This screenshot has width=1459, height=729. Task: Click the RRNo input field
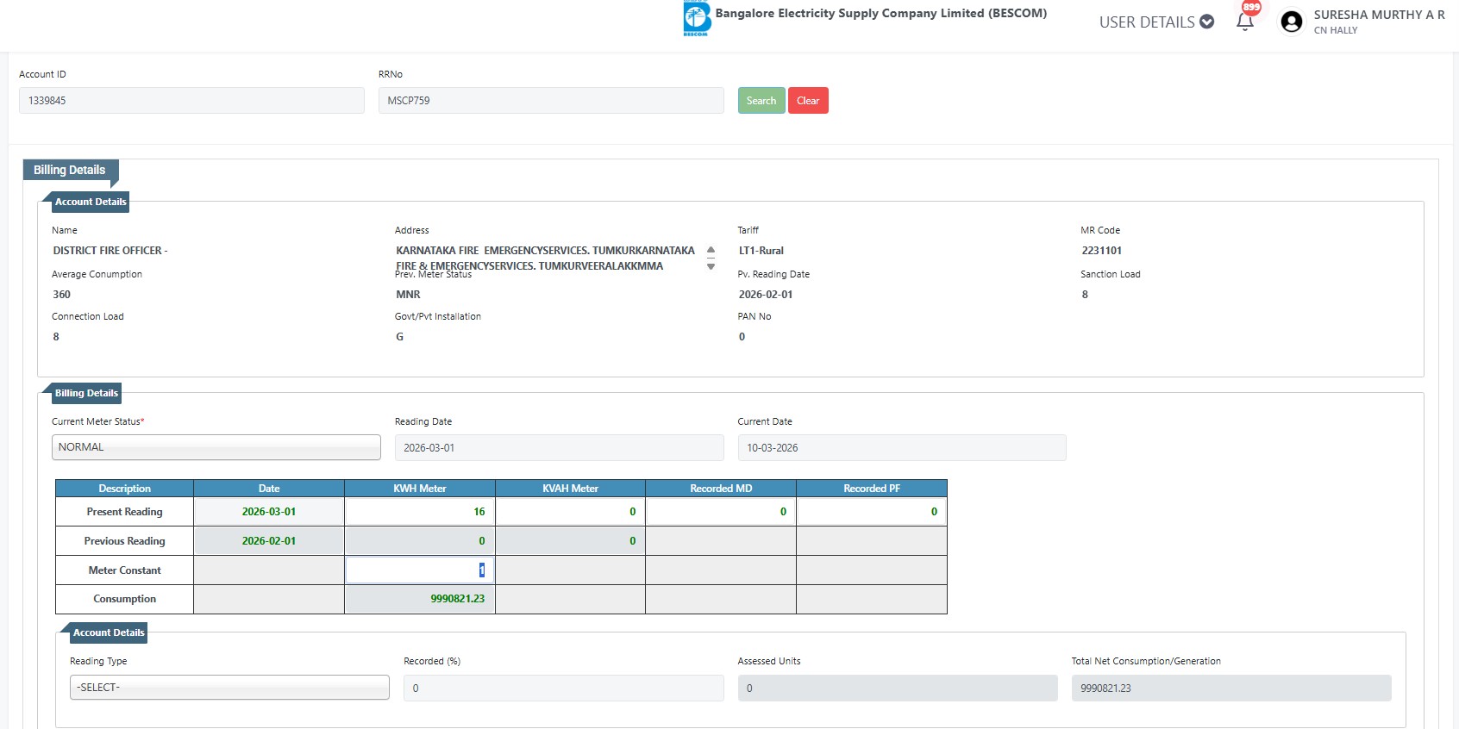click(x=550, y=101)
